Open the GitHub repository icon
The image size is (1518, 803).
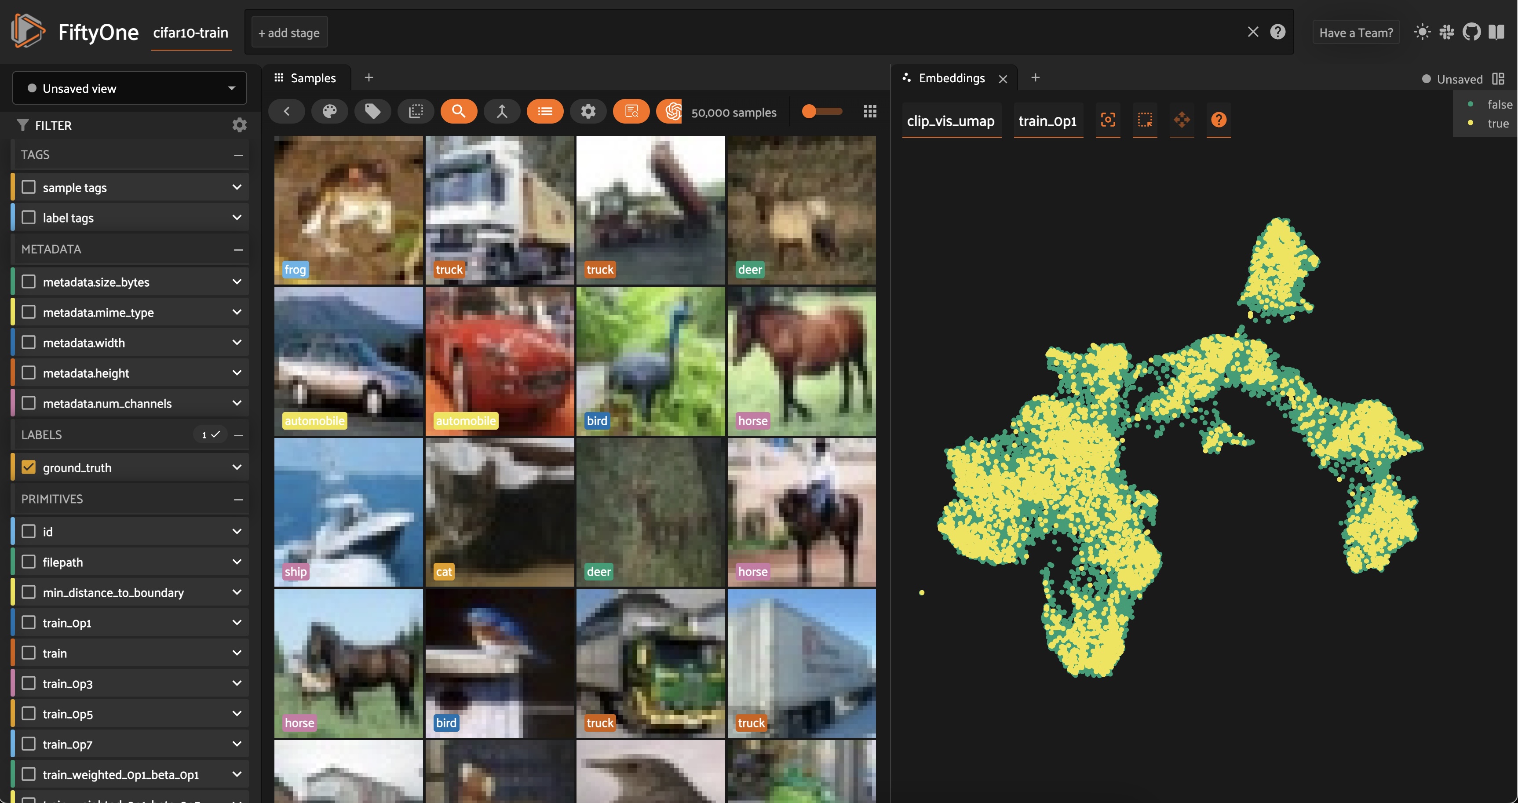(1471, 32)
